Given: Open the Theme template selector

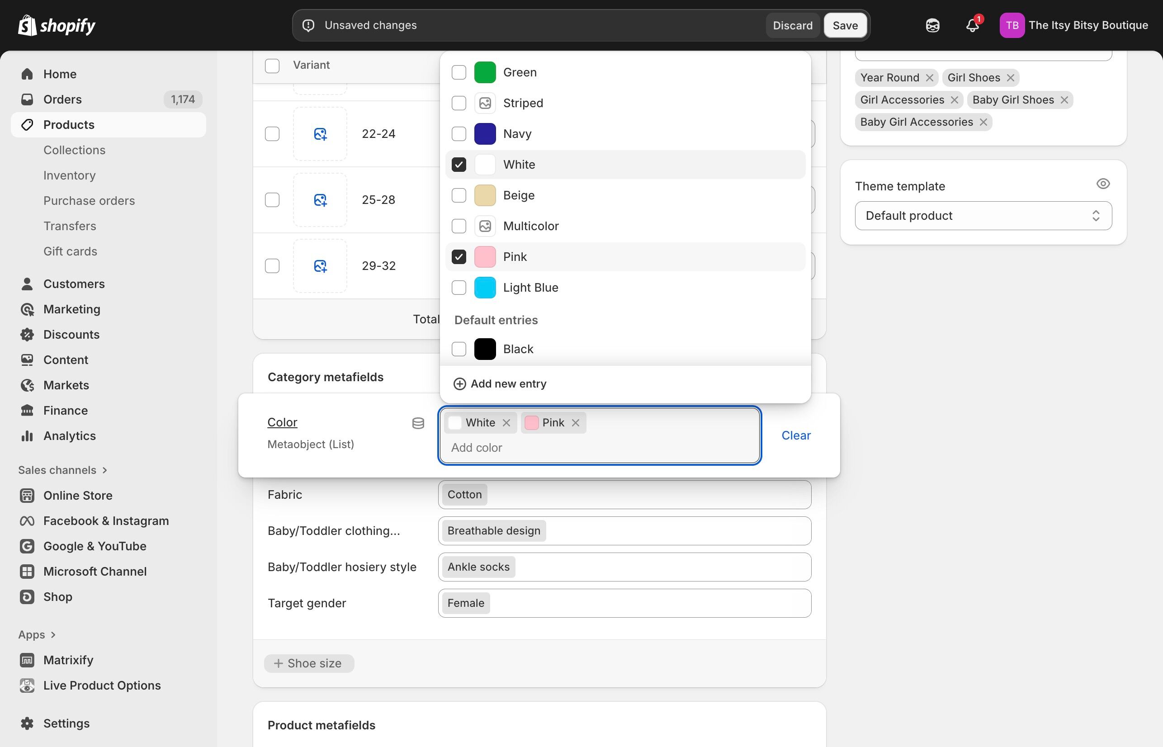Looking at the screenshot, I should [983, 215].
